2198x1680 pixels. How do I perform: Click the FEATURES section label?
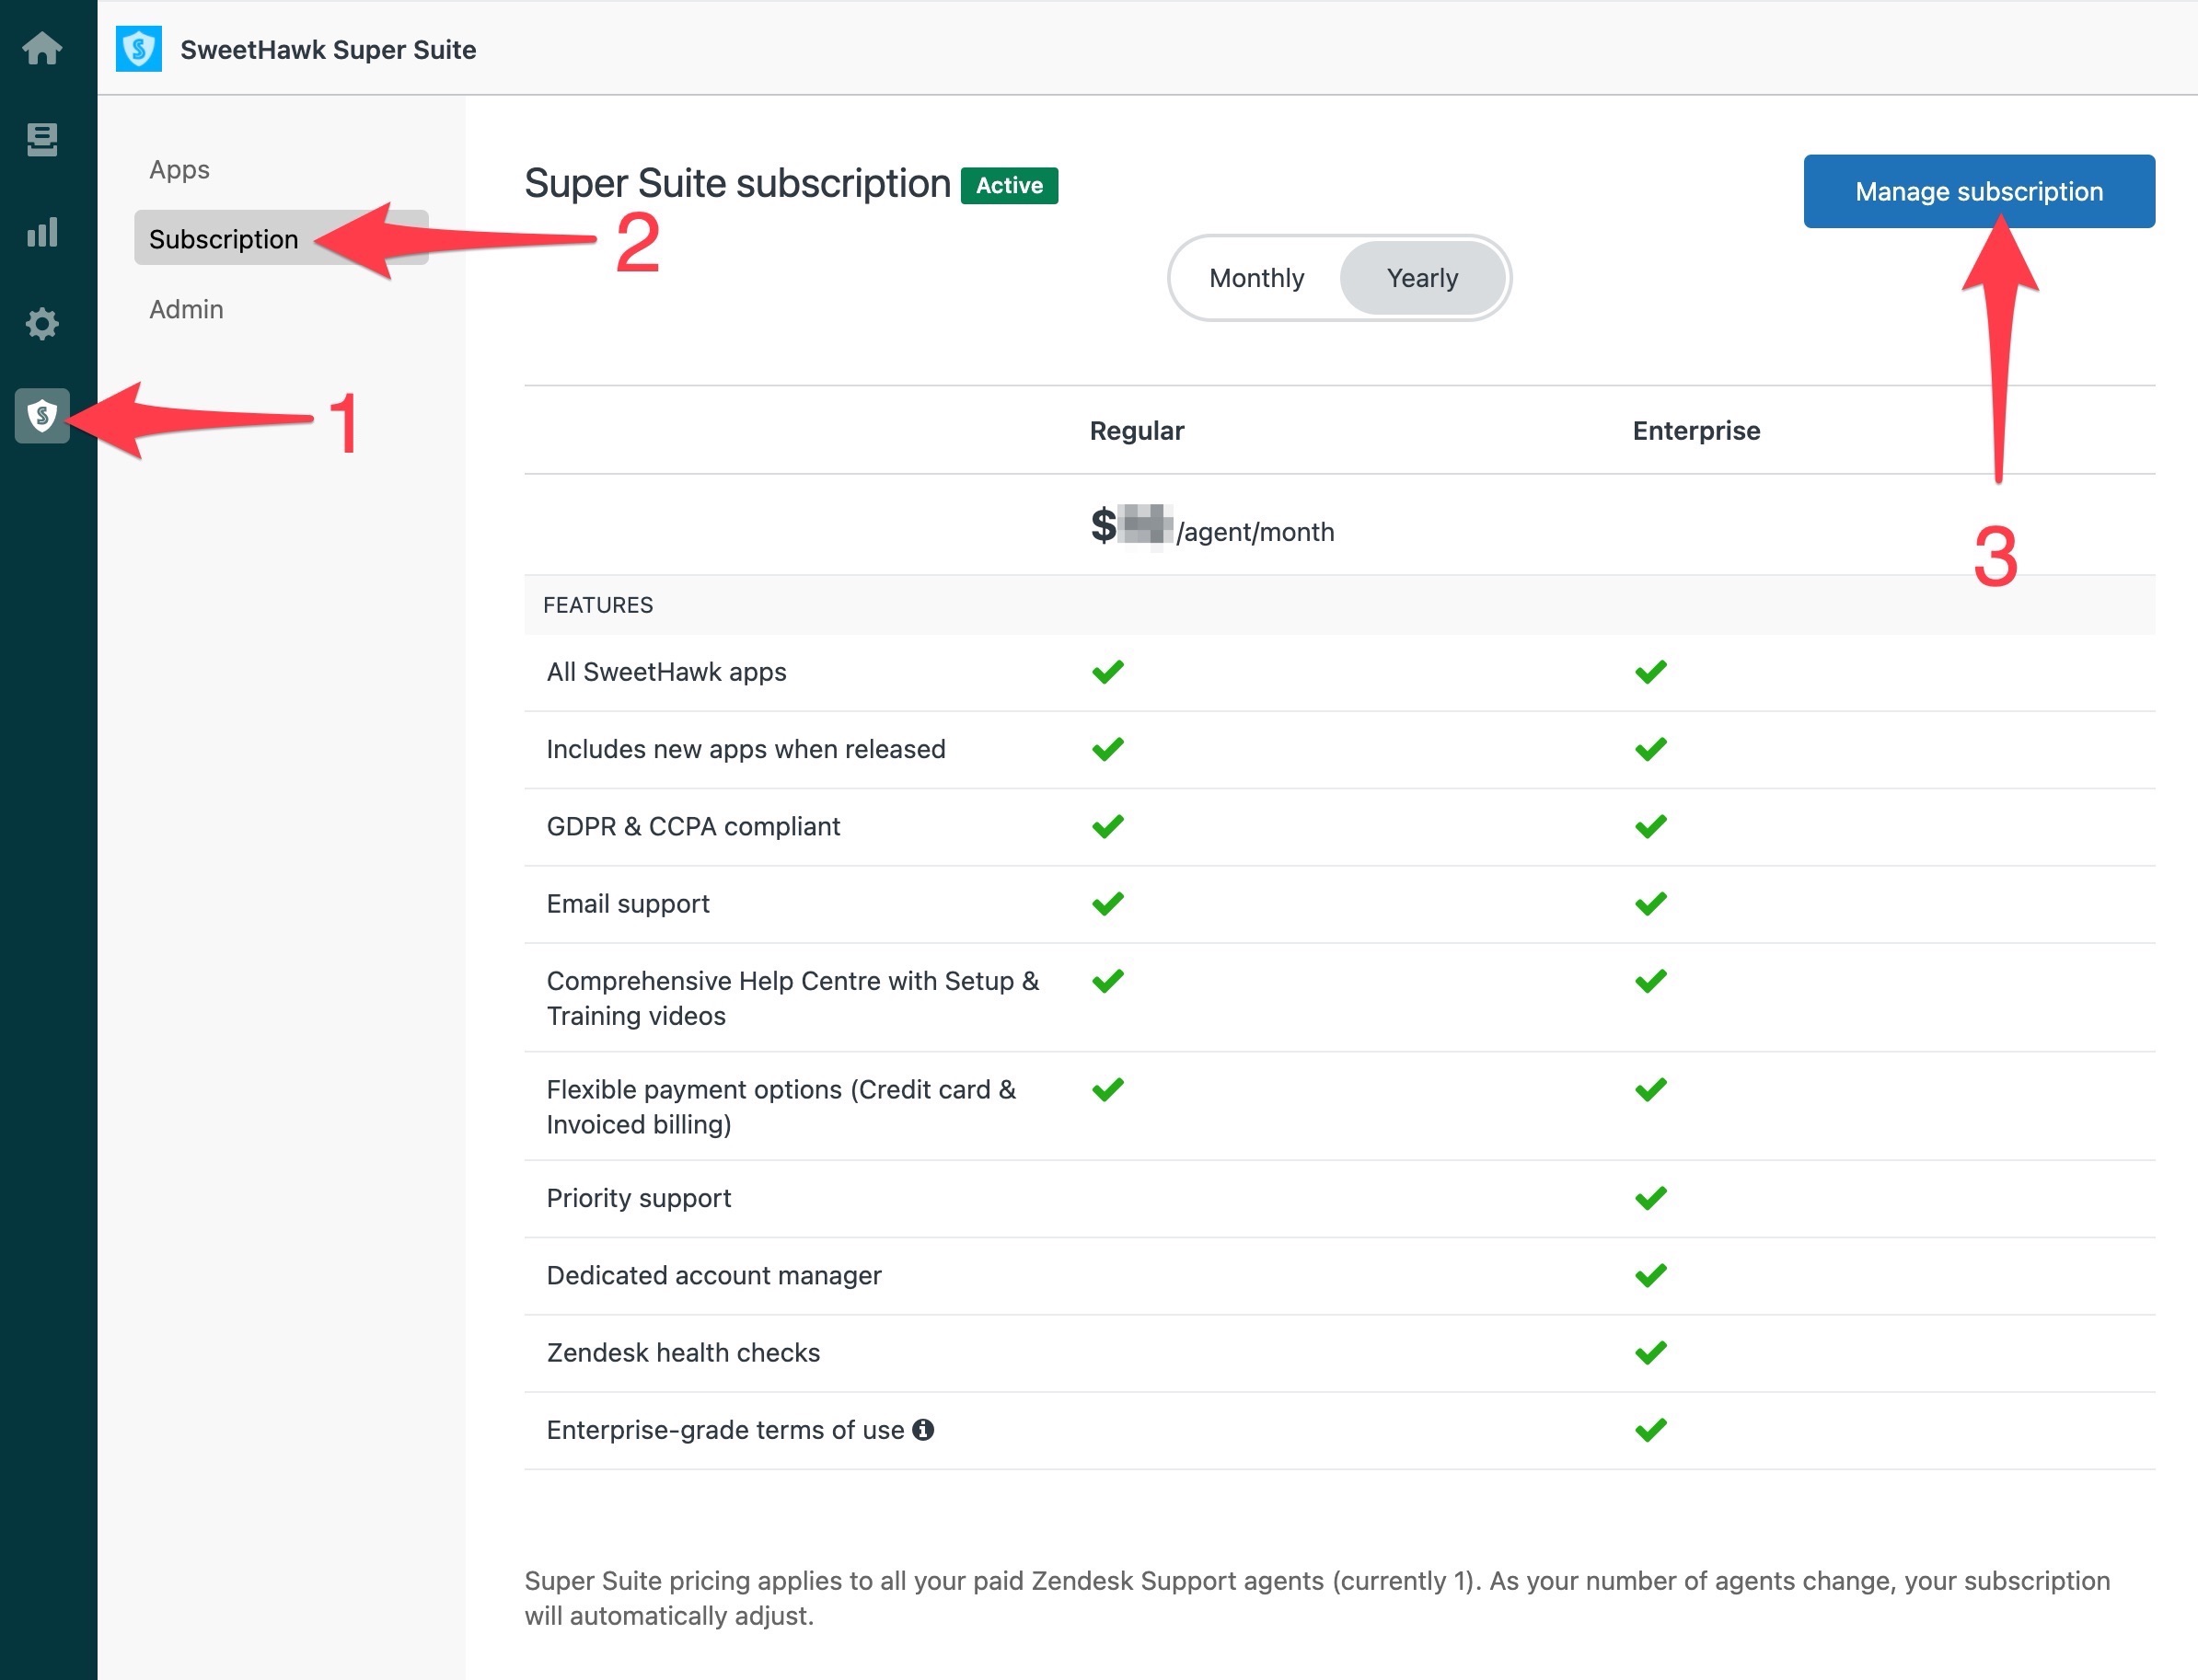[597, 605]
